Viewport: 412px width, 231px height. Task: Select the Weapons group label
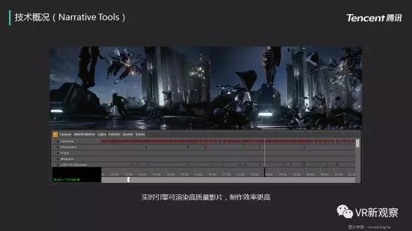(x=67, y=159)
